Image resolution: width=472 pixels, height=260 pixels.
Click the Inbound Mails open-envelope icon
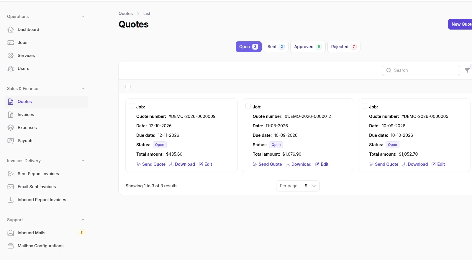(x=11, y=233)
